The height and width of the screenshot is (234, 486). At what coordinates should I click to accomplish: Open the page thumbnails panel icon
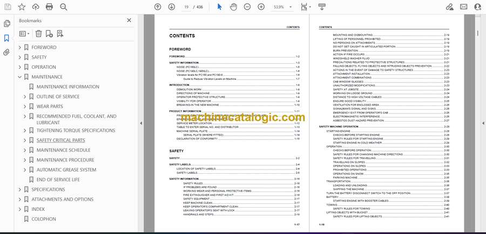pos(6,24)
